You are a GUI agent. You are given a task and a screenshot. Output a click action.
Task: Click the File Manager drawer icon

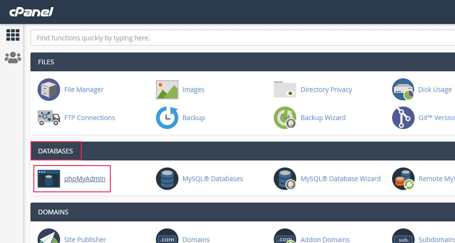49,90
